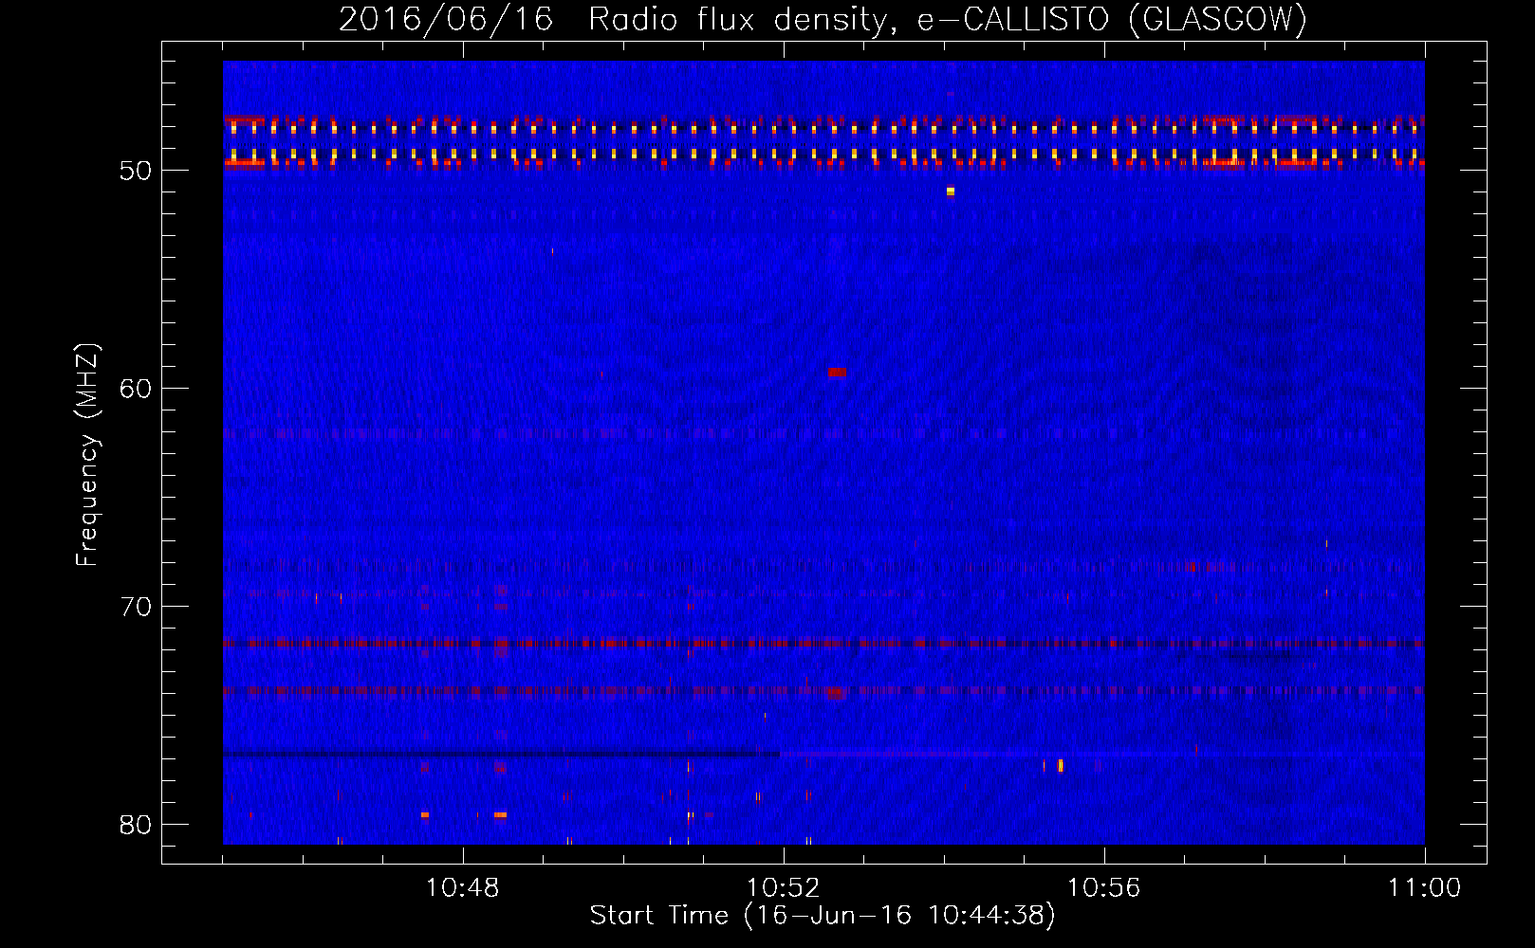Click the 'Frequency (MHZ)' axis title
The image size is (1535, 948).
[x=87, y=455]
